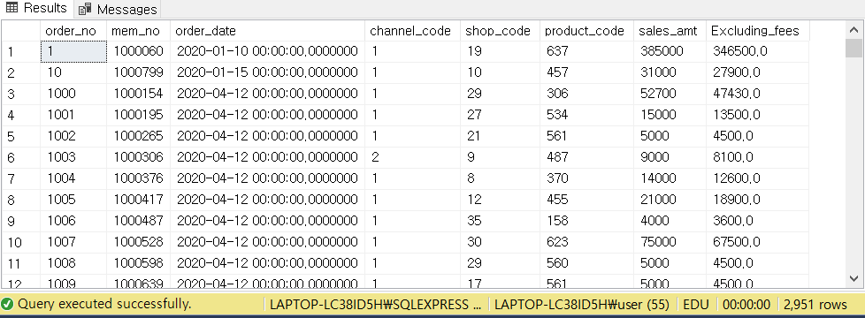Select the mem_no column header
Image resolution: width=865 pixels, height=318 pixels.
139,31
